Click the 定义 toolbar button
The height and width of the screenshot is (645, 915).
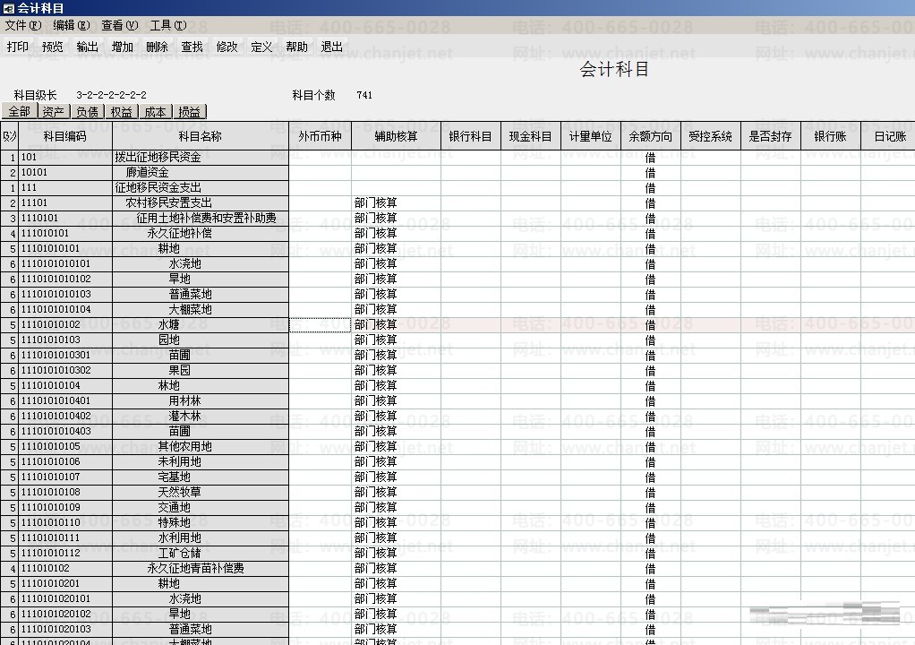(x=261, y=47)
